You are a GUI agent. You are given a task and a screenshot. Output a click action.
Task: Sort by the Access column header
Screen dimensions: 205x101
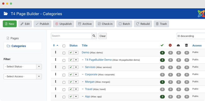(x=197, y=46)
